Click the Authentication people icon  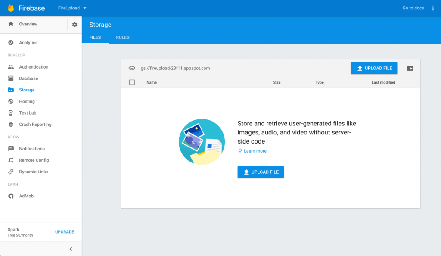point(11,67)
